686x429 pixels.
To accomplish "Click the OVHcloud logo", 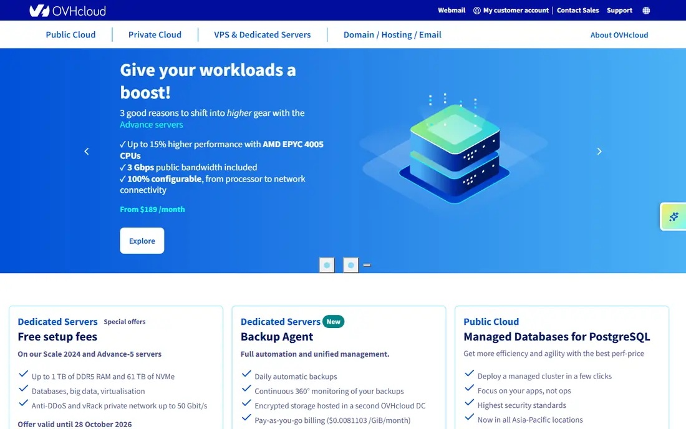I will click(x=67, y=11).
